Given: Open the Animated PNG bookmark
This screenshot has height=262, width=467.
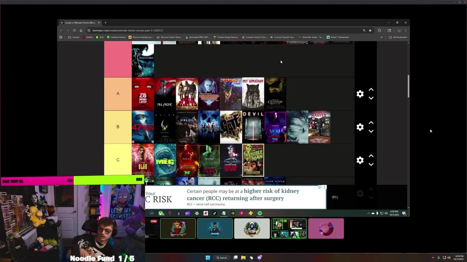Looking at the screenshot, I should point(197,37).
